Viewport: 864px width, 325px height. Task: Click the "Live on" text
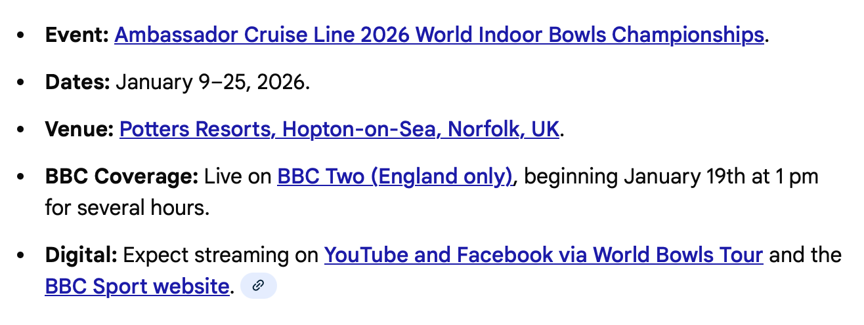(238, 176)
